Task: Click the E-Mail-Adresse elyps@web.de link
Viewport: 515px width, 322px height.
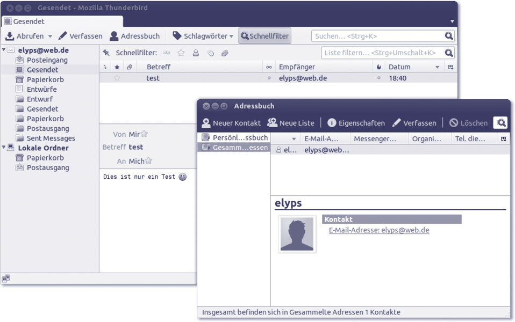Action: point(379,230)
